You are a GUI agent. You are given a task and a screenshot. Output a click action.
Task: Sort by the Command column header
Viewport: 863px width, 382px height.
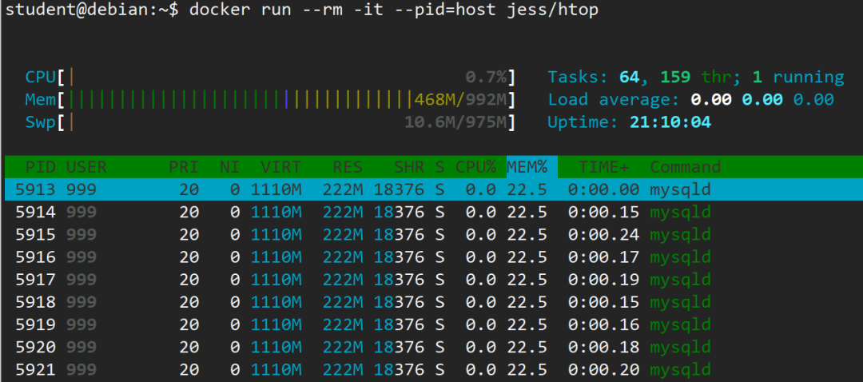(686, 167)
